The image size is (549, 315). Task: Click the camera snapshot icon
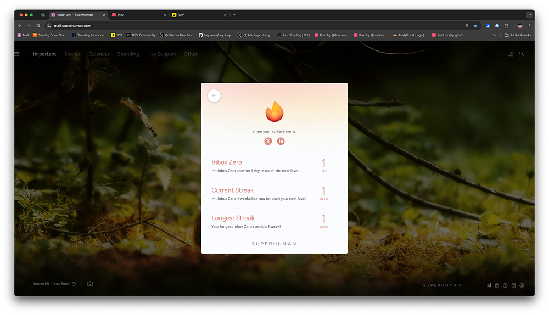(90, 284)
